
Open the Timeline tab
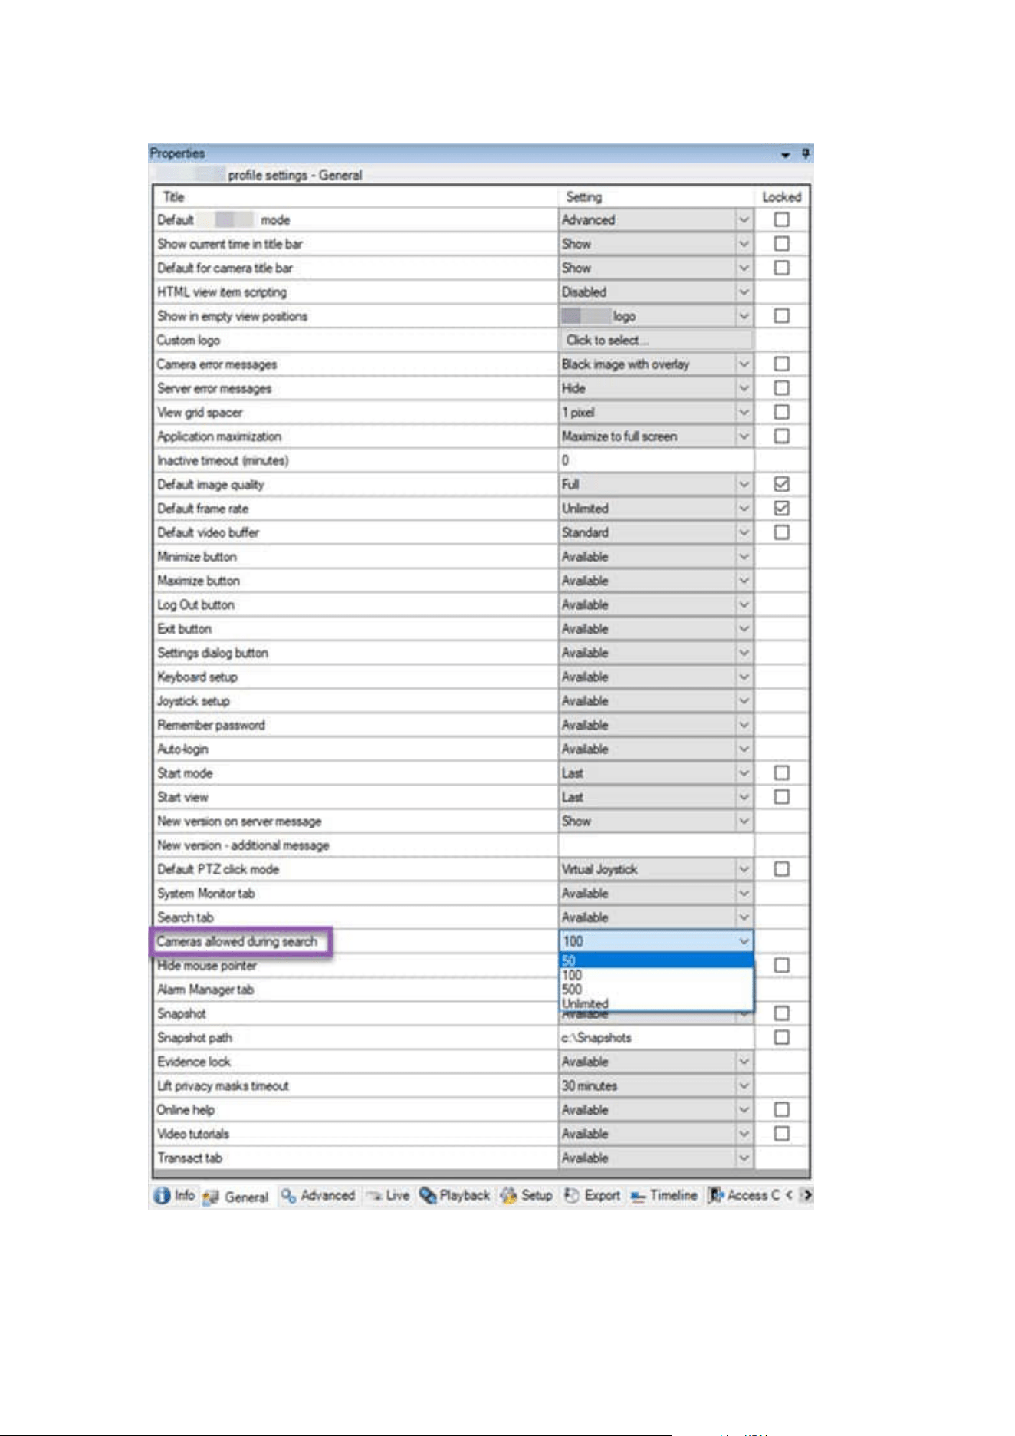click(664, 1196)
